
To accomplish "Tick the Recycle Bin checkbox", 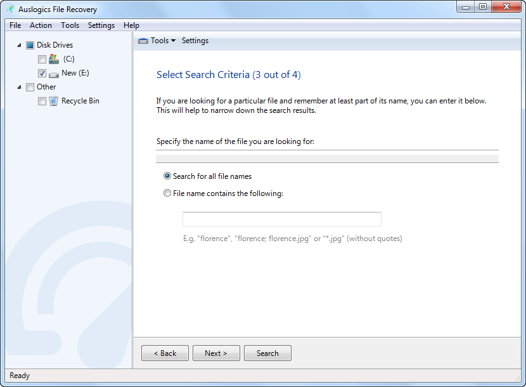I will click(42, 101).
